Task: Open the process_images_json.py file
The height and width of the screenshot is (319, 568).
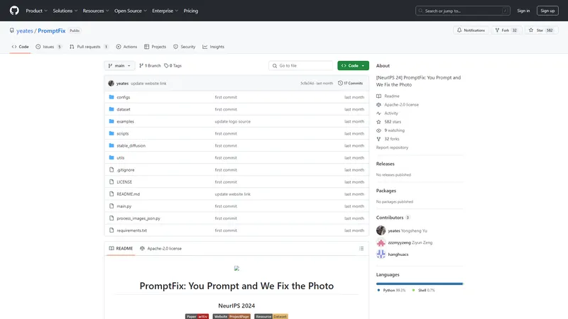Action: click(x=138, y=218)
